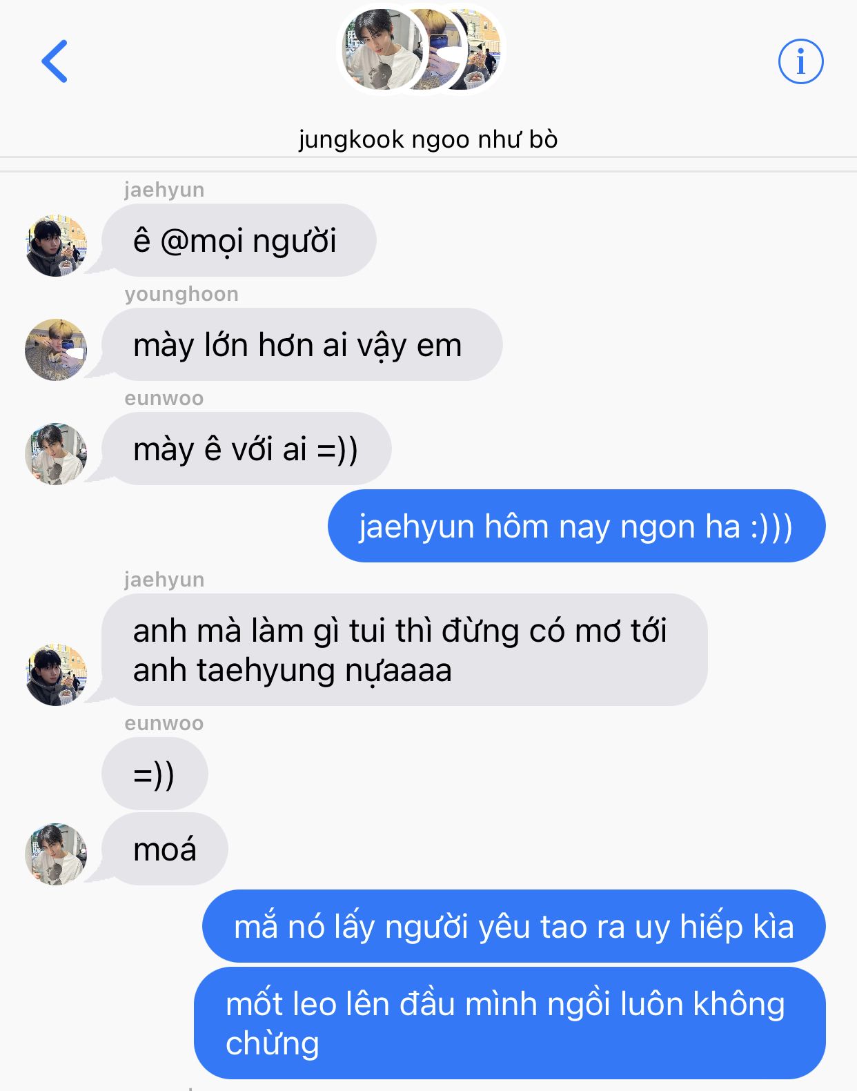The image size is (857, 1091).
Task: Select the ê @mọi người message bubble
Action: click(239, 240)
